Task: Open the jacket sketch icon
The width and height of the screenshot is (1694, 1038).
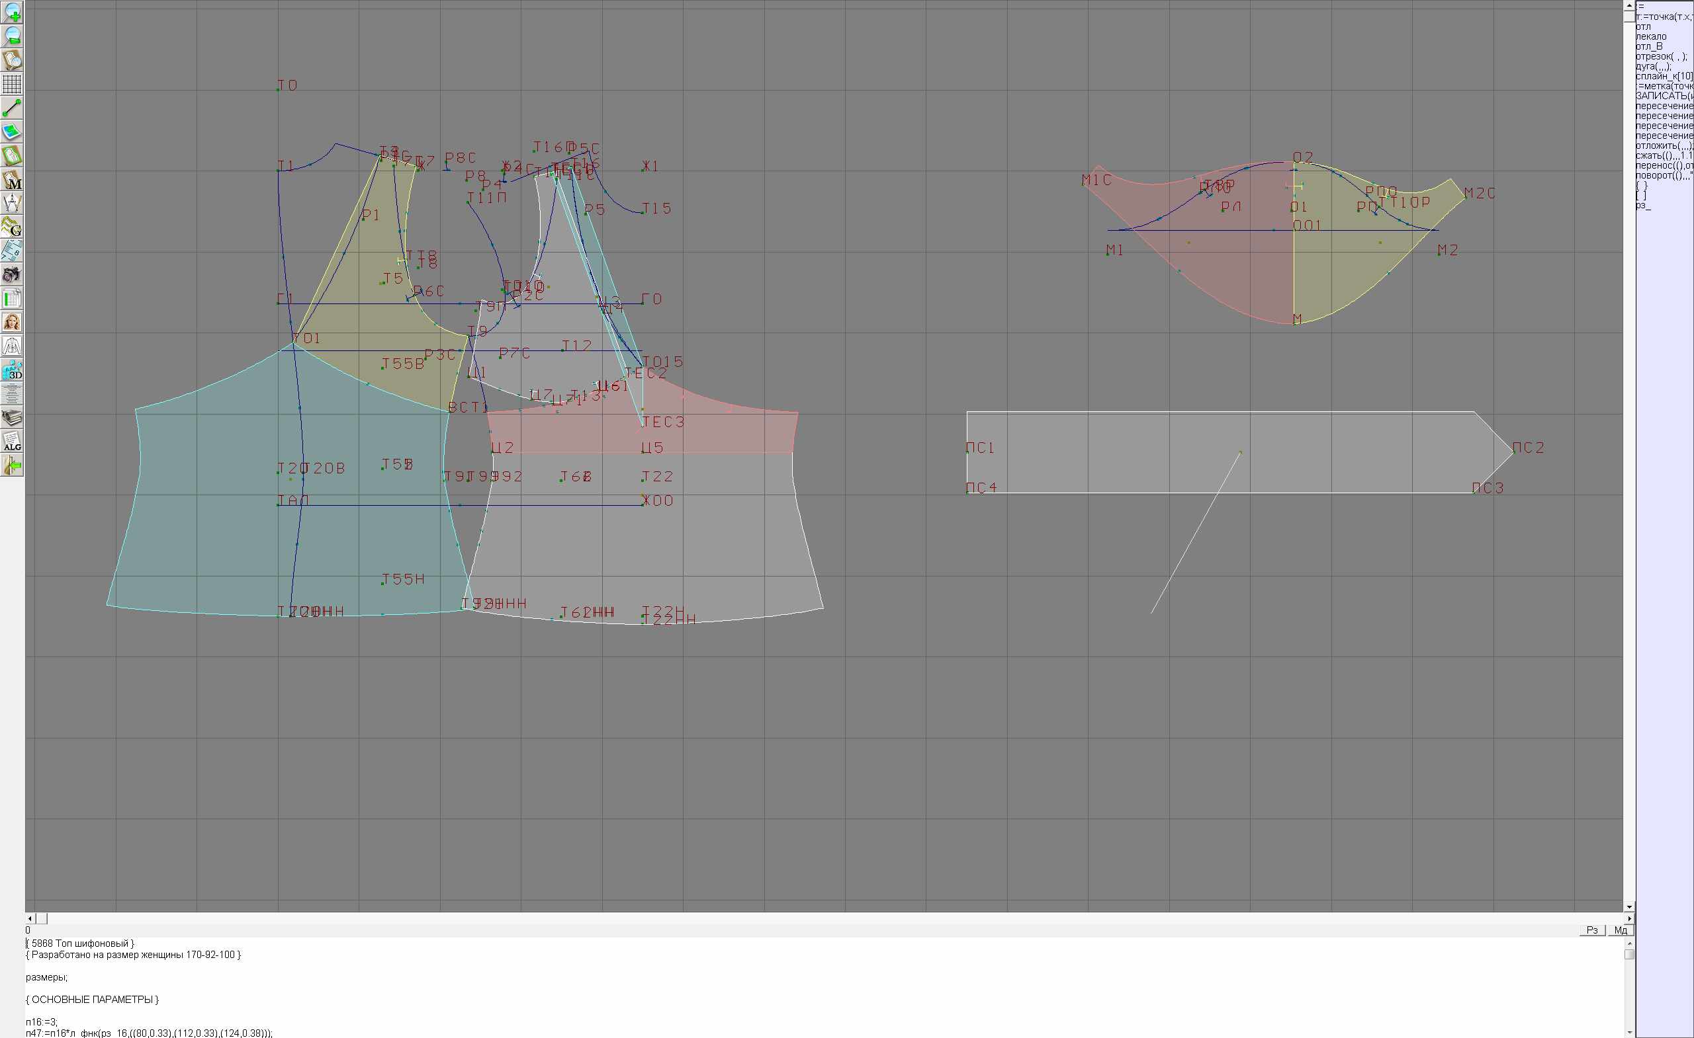Action: point(12,346)
